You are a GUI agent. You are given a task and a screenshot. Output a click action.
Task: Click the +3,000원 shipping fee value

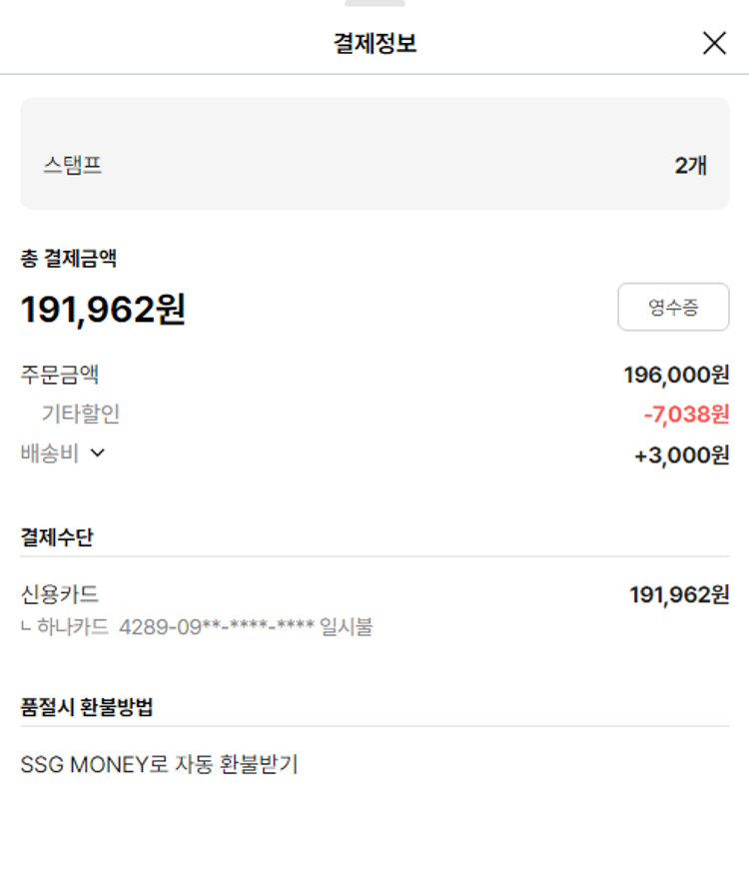681,455
